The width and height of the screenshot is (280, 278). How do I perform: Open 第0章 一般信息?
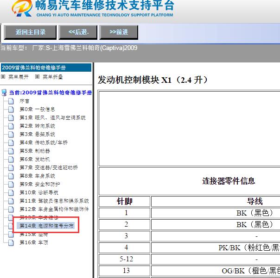tap(37, 109)
